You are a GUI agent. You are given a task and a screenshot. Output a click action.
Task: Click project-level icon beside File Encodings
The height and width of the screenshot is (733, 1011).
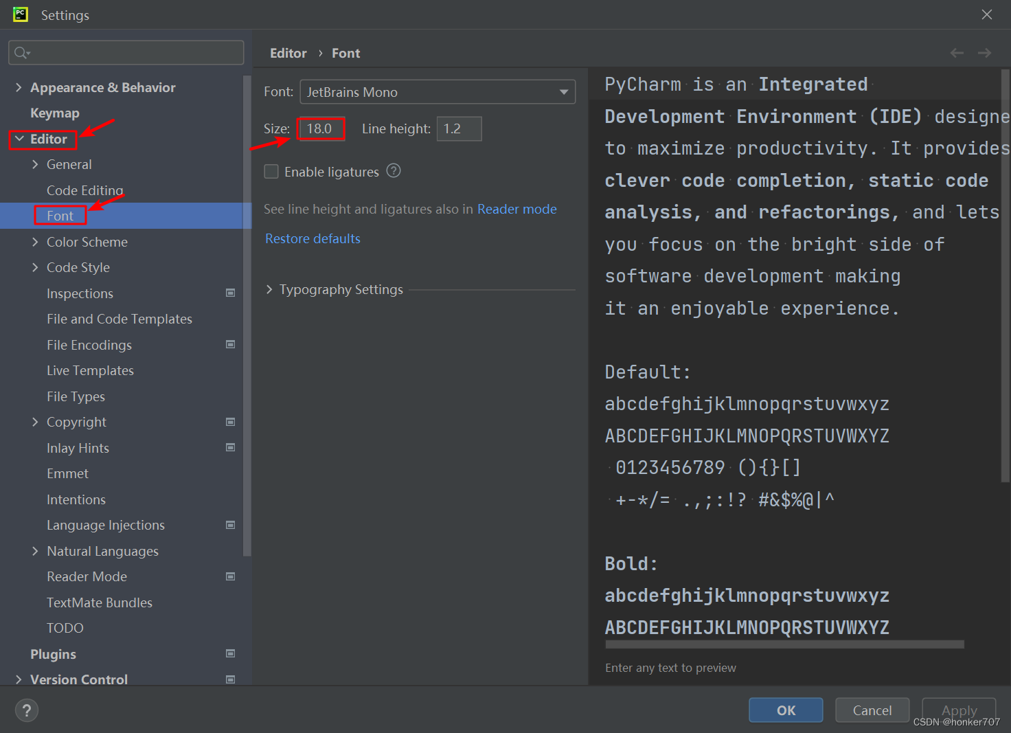pyautogui.click(x=231, y=345)
